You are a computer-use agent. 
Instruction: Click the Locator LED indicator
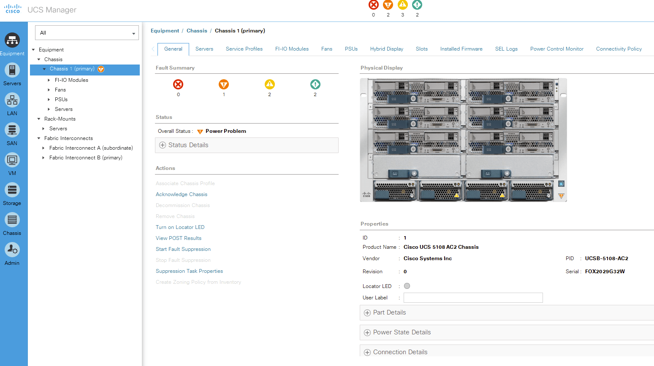407,286
